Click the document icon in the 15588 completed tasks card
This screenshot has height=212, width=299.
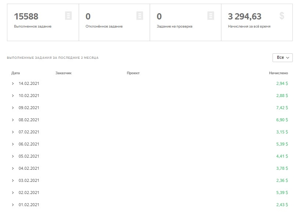point(68,16)
